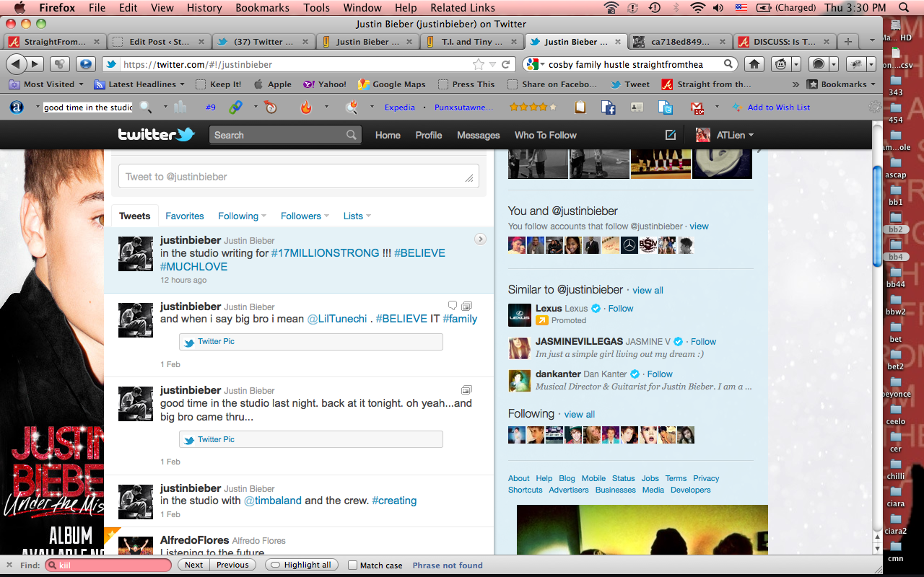Click the Next button in find bar

pos(193,565)
